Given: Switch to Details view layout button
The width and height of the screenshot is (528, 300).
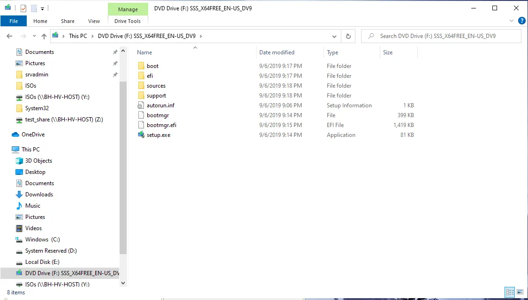Looking at the screenshot, I should pos(510,292).
